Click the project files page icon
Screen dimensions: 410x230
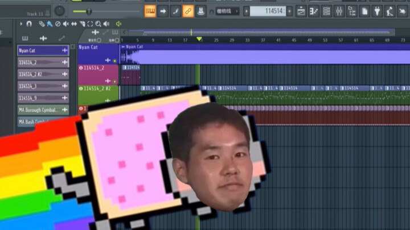pyautogui.click(x=364, y=11)
